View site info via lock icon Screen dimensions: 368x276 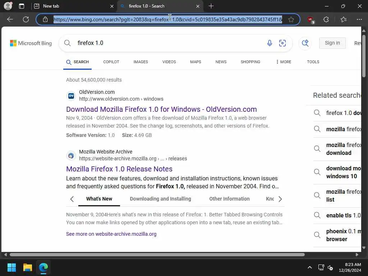pyautogui.click(x=45, y=19)
